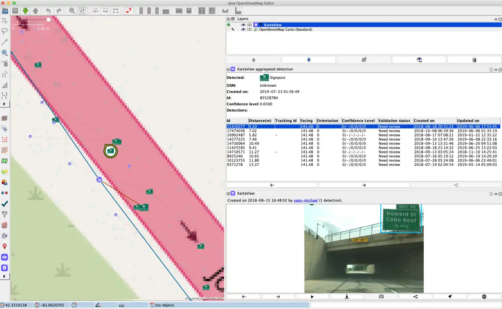The image size is (502, 309).
Task: Sort table by Distance(m) column header
Action: tap(261, 121)
